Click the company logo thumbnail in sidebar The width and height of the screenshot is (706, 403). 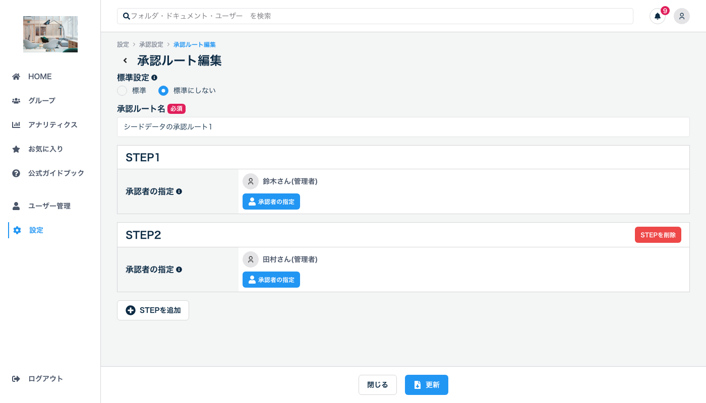(x=50, y=34)
